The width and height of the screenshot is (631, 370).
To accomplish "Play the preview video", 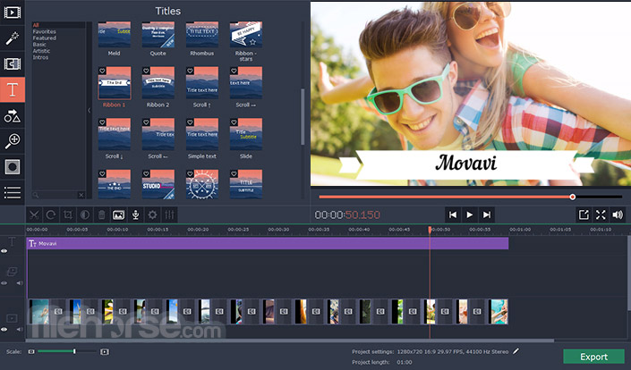I will click(469, 214).
